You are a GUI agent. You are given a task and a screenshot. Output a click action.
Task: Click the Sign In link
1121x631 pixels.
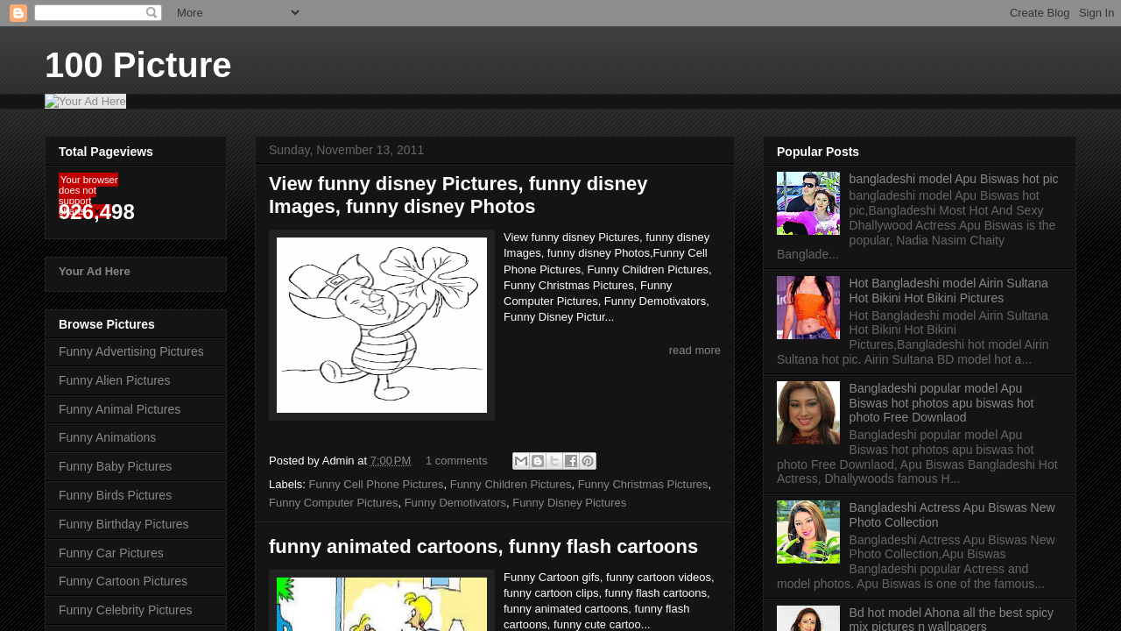(x=1096, y=12)
